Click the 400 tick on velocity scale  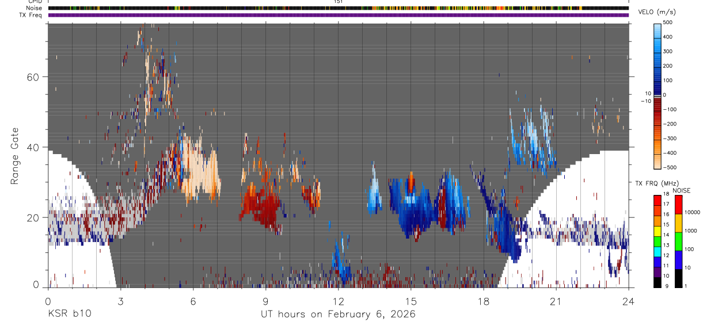[668, 37]
